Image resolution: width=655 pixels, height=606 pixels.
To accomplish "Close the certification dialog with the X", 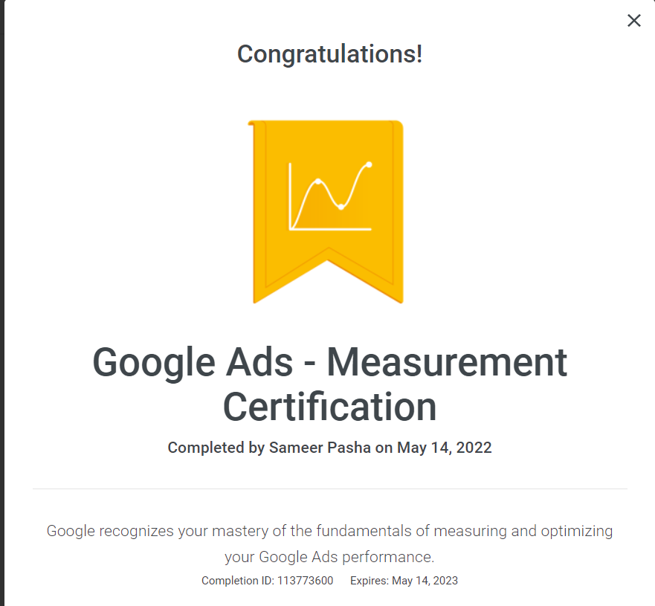I will [633, 21].
